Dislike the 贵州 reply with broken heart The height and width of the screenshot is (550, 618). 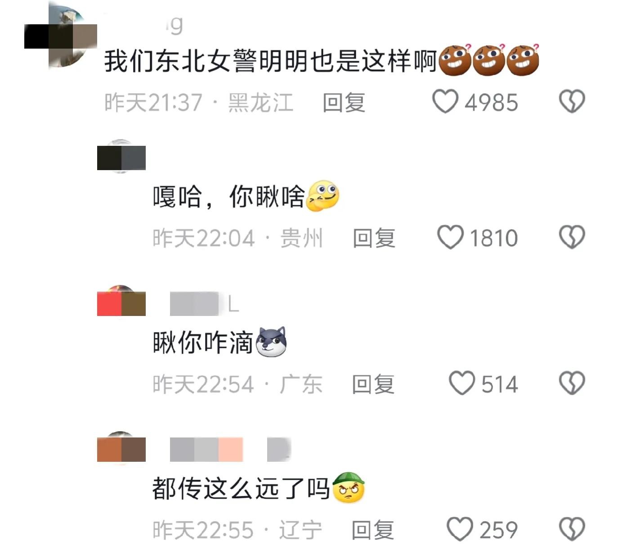point(572,237)
